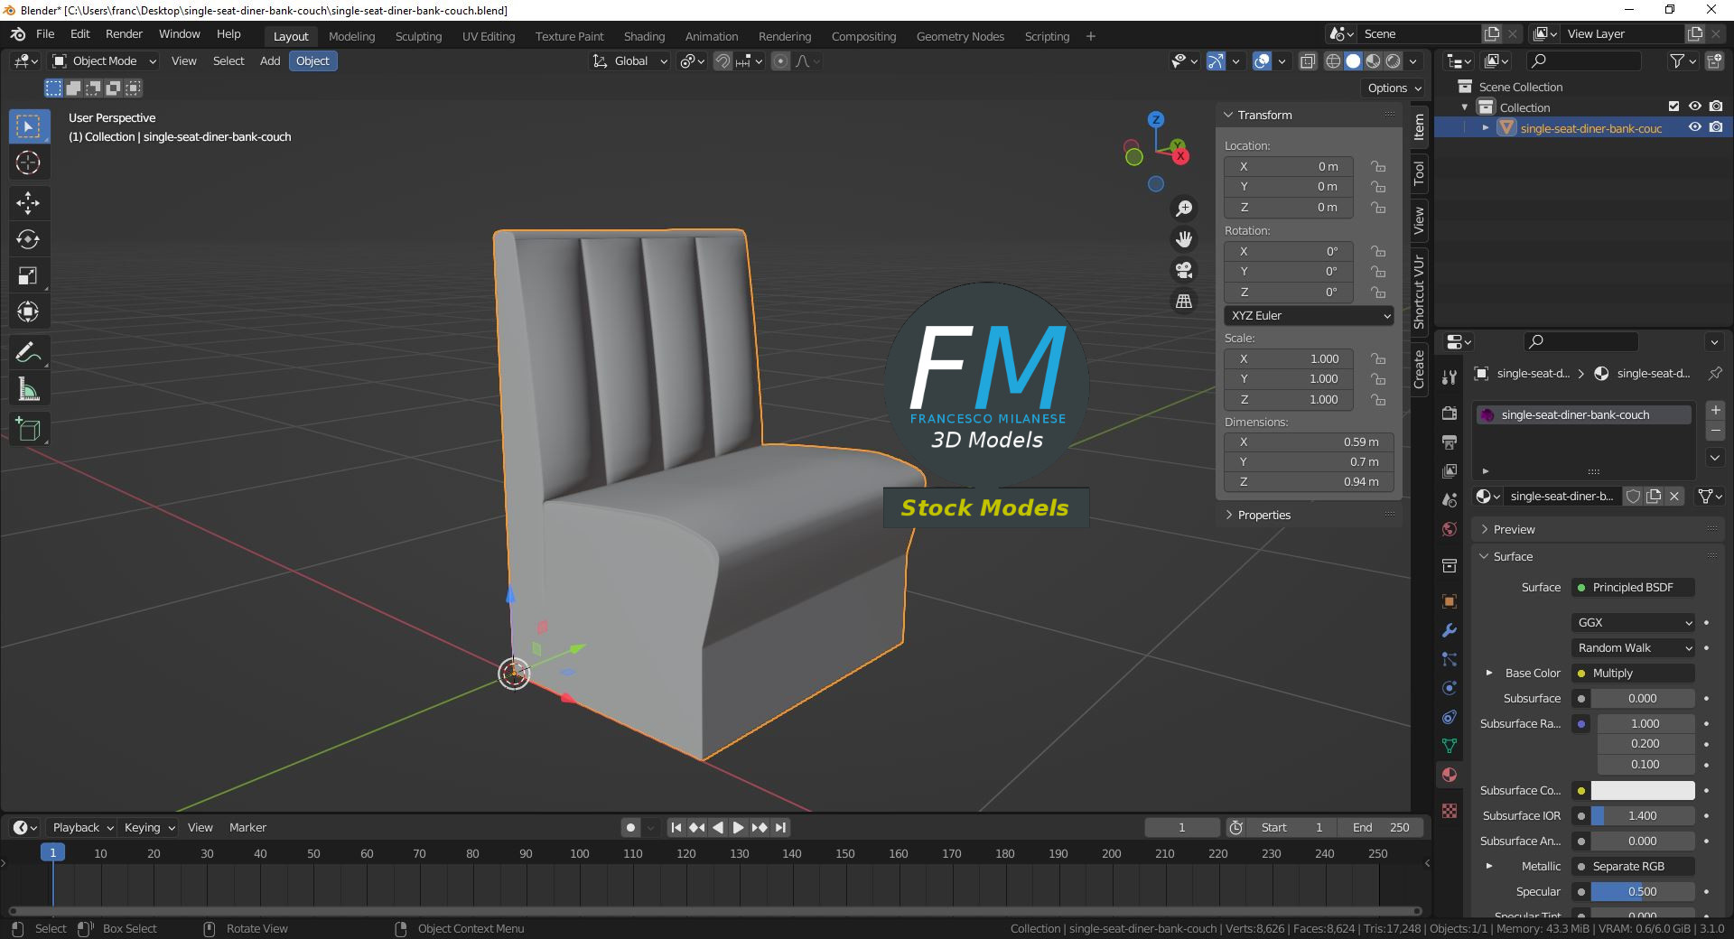Click the Multiply base color link
Image resolution: width=1734 pixels, height=939 pixels.
click(x=1634, y=674)
